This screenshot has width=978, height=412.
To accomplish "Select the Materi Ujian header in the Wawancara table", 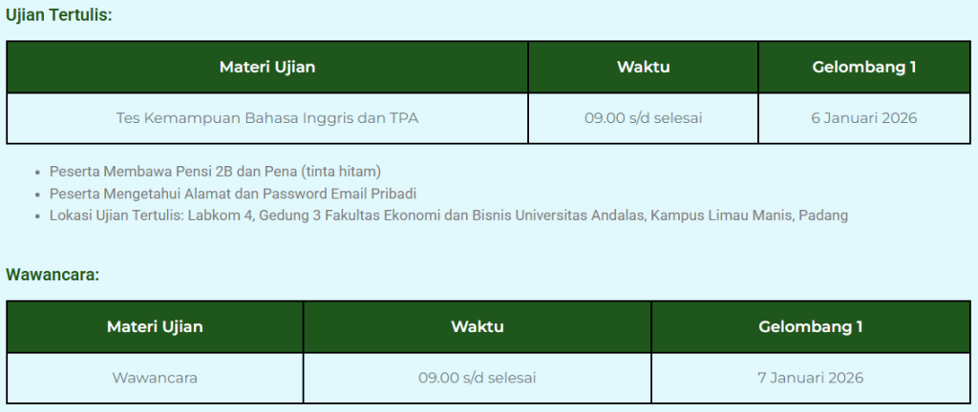I will (155, 327).
